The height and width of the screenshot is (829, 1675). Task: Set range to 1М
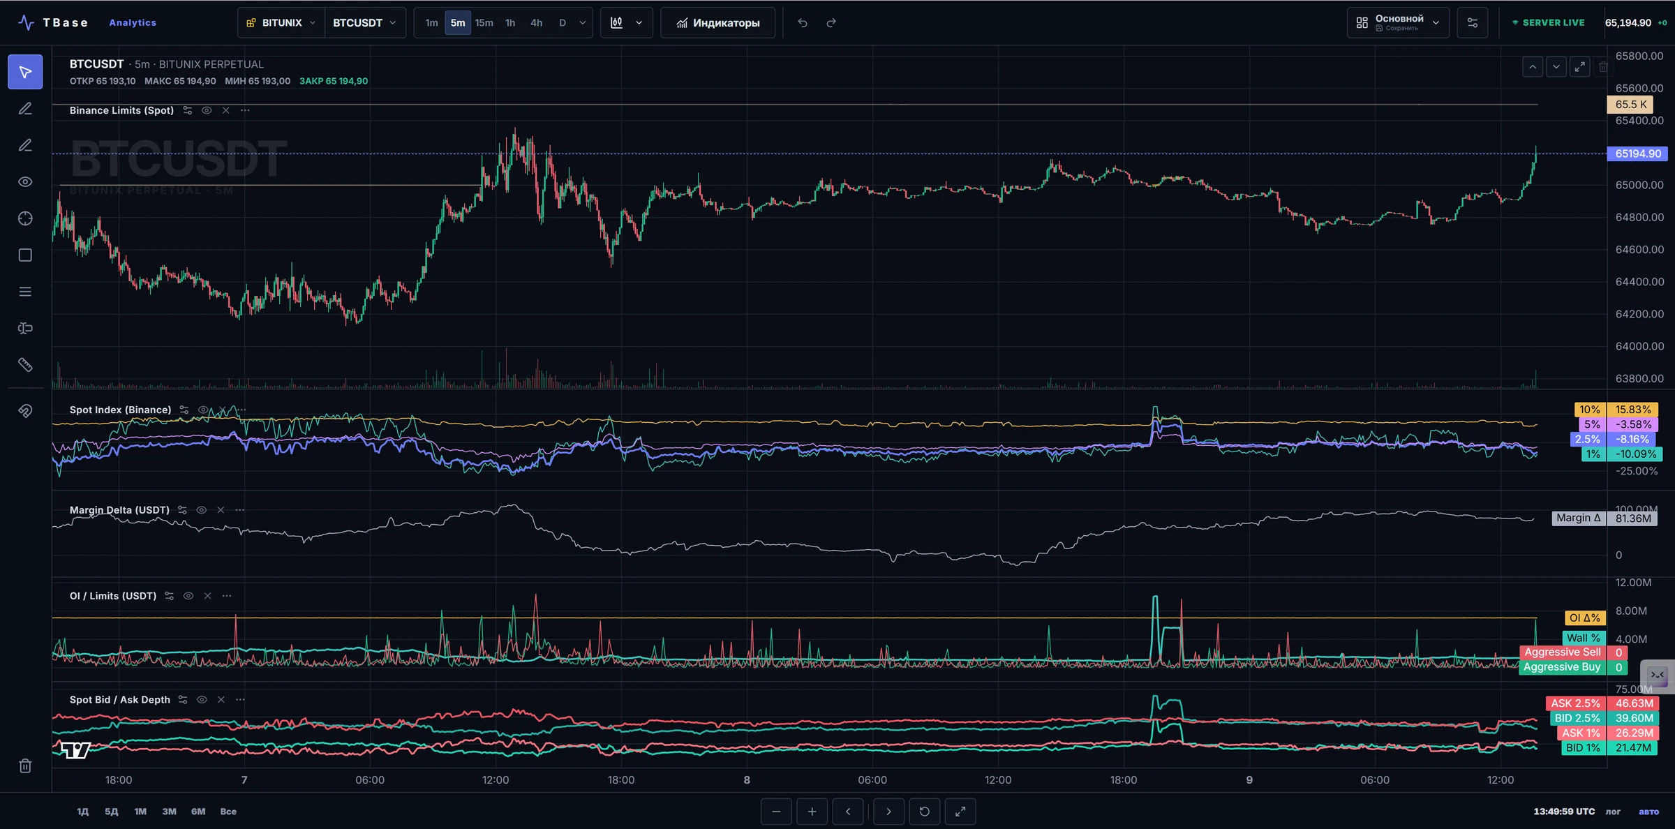pyautogui.click(x=140, y=812)
